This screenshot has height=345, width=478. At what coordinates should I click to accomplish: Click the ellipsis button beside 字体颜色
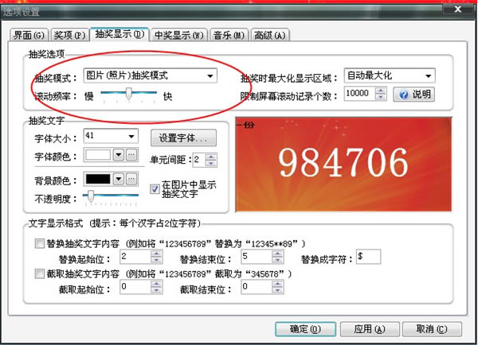pyautogui.click(x=131, y=156)
